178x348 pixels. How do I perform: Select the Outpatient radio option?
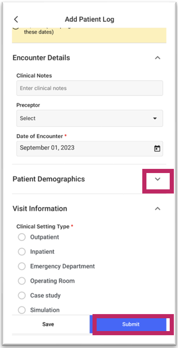22,237
